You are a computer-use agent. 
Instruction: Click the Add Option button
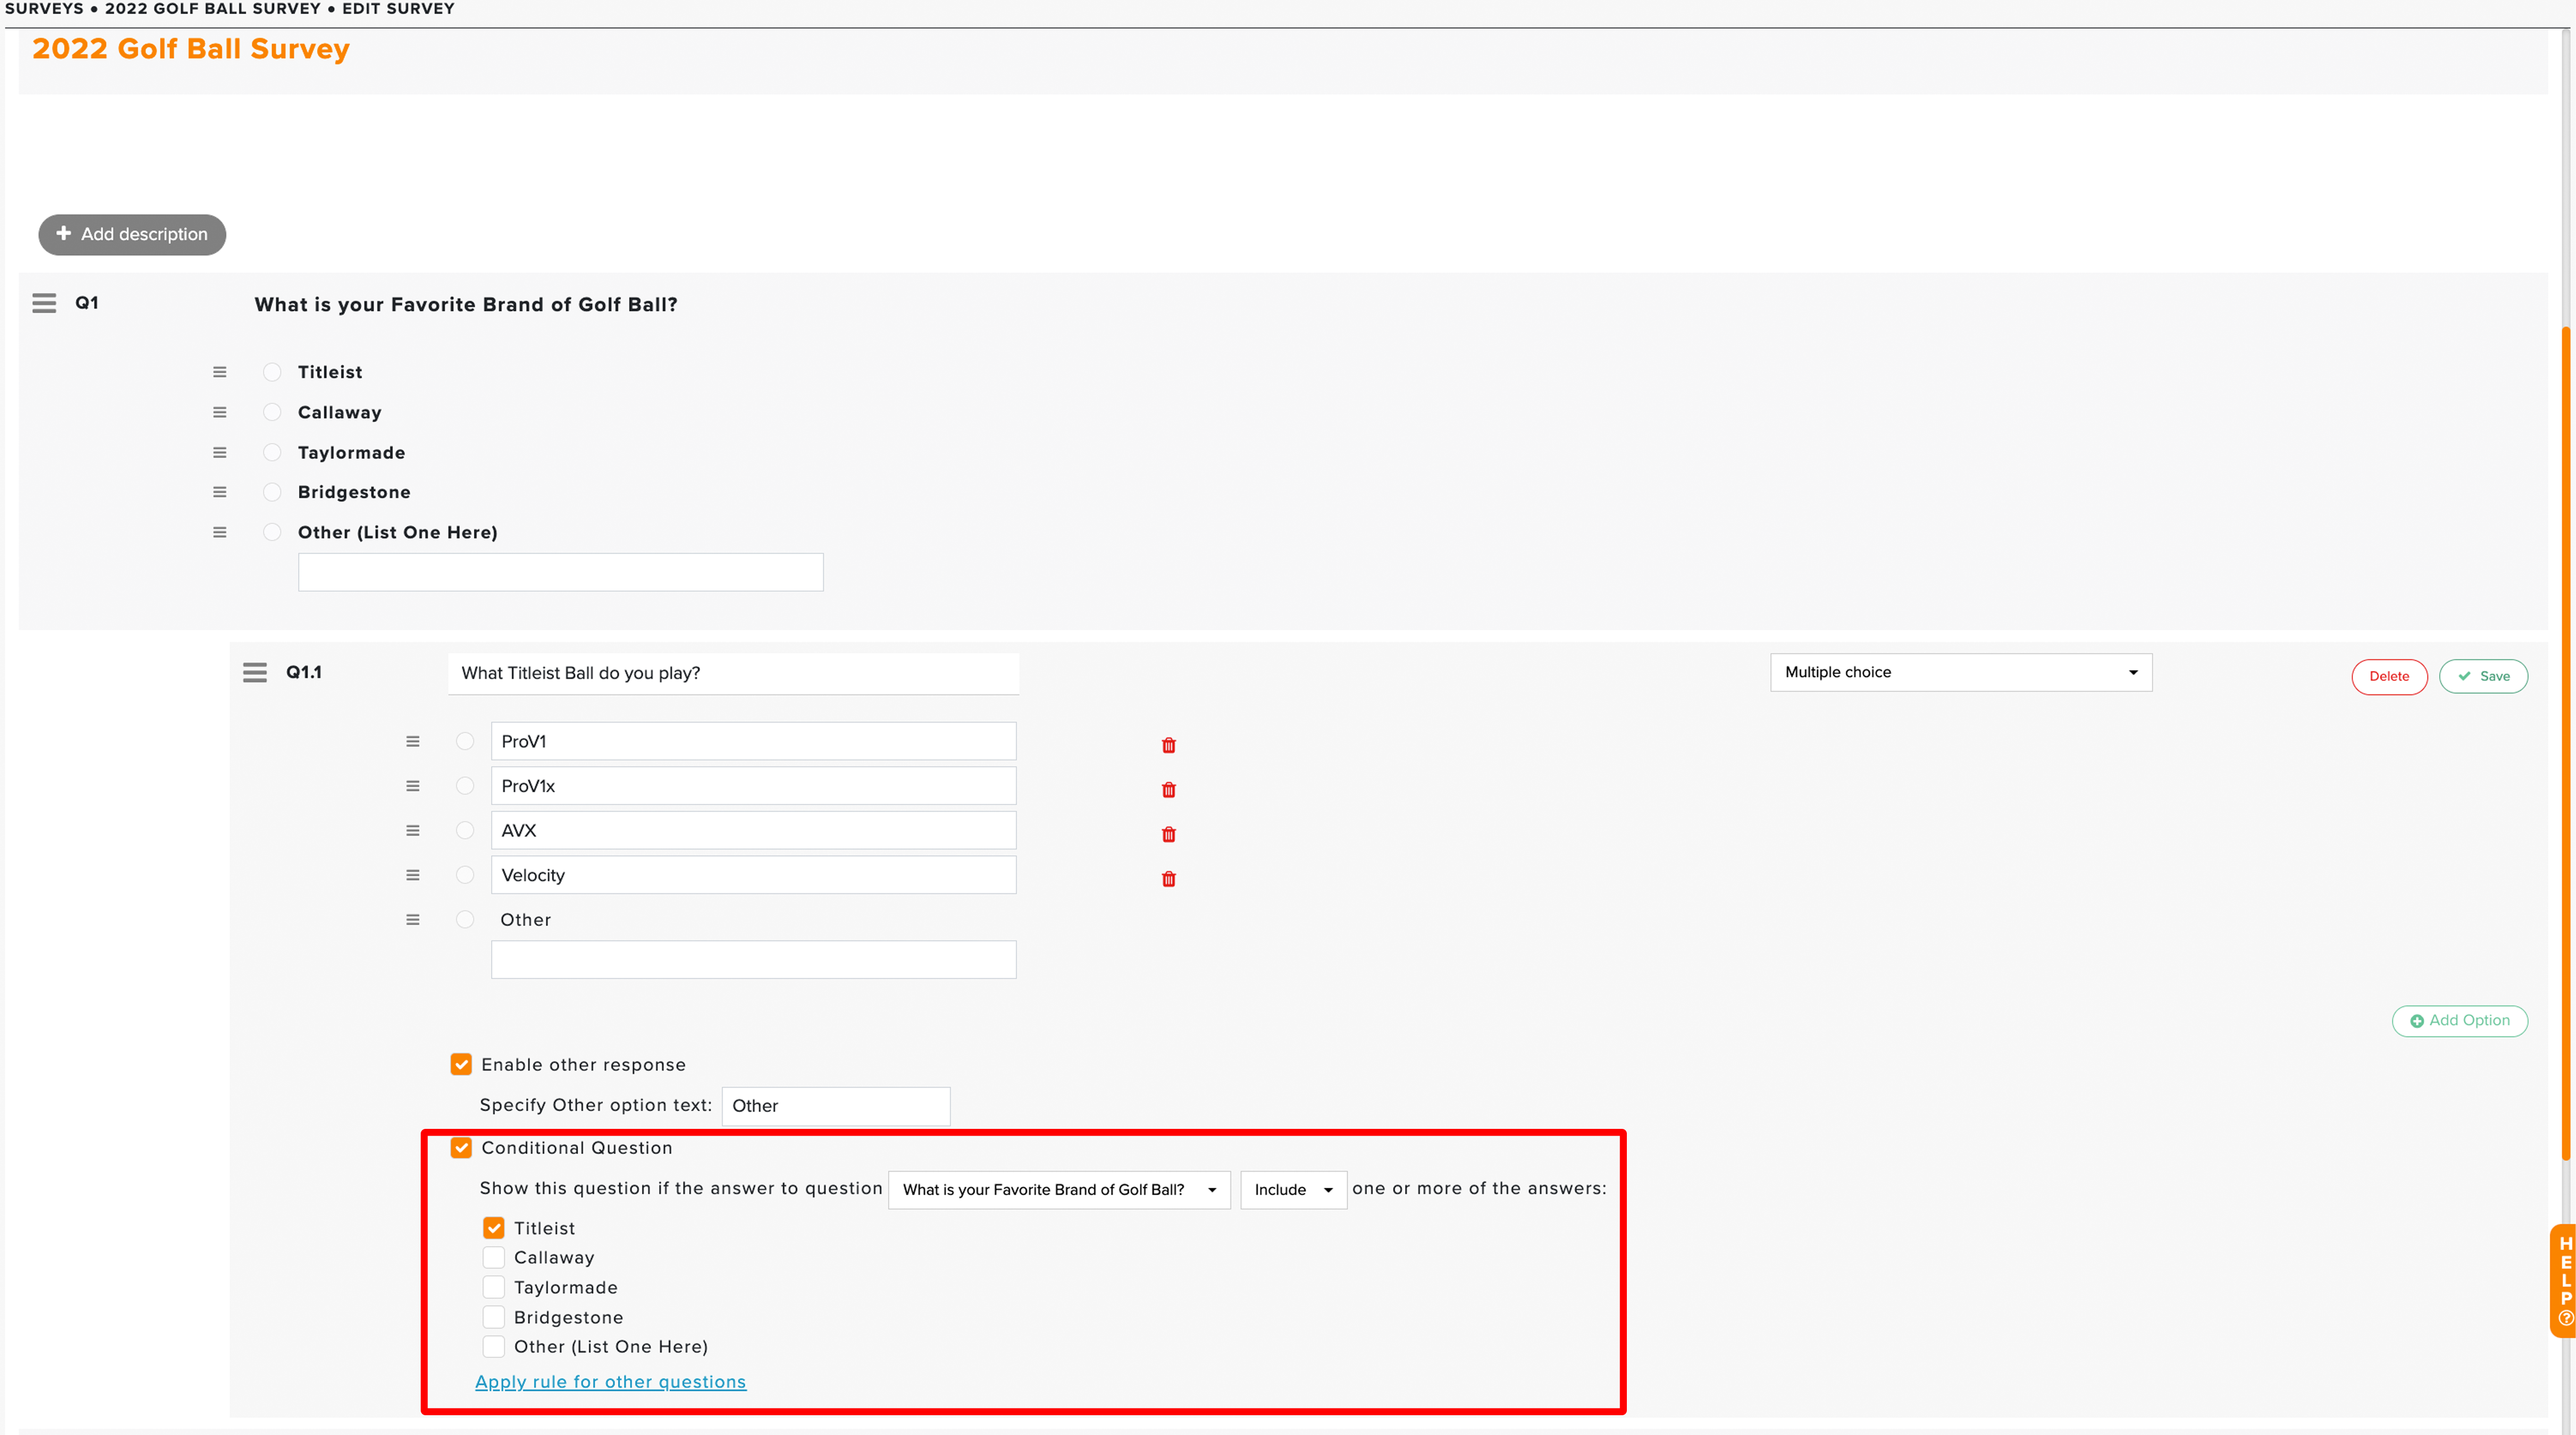(x=2460, y=1020)
